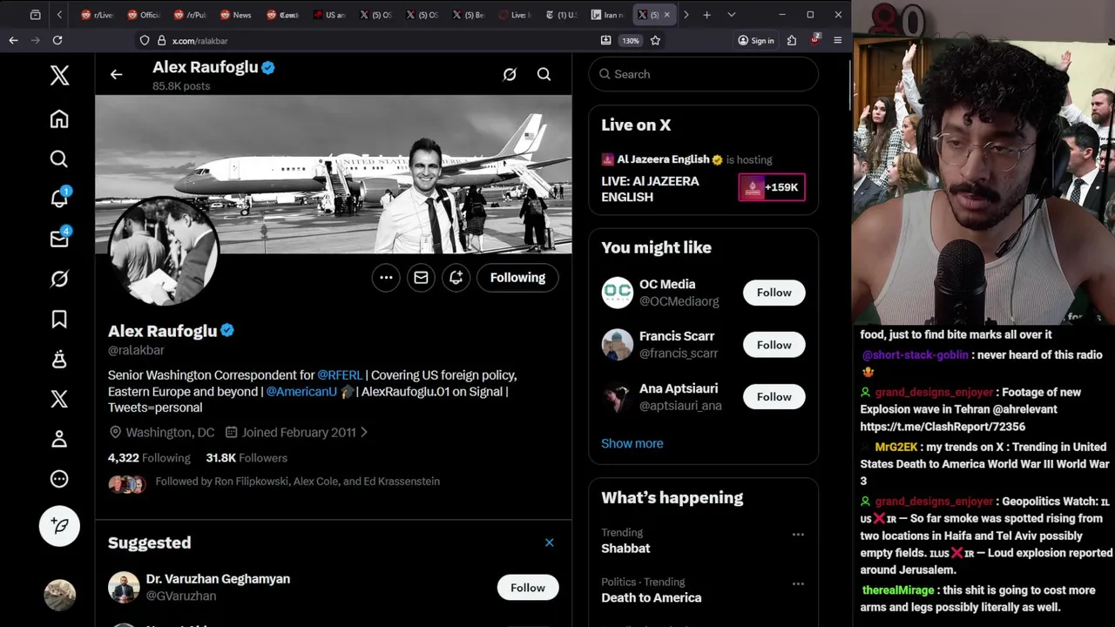1115x627 pixels.
Task: Join Al Jazeera English live +159K
Action: point(772,187)
